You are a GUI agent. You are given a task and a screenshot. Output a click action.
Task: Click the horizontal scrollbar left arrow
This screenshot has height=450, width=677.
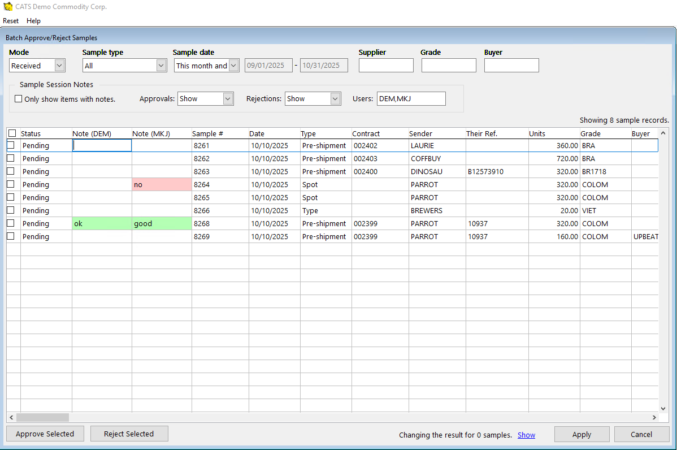pos(11,418)
